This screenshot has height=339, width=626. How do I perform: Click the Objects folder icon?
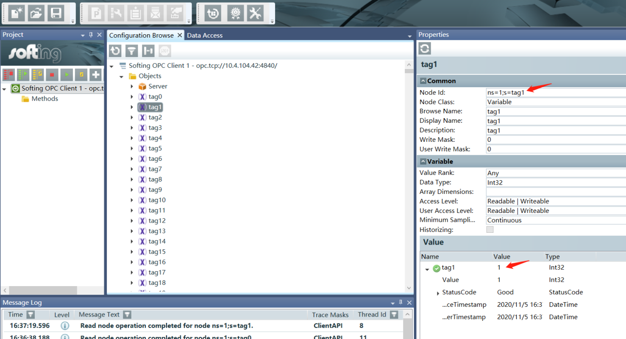click(132, 76)
